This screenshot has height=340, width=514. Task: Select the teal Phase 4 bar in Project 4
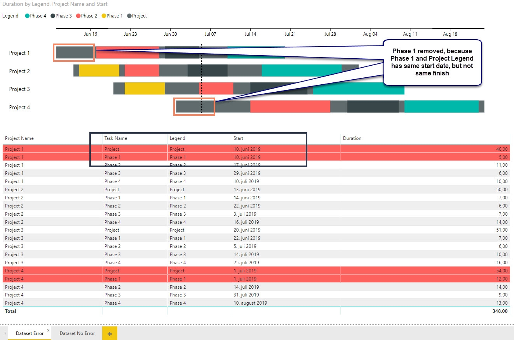coord(441,106)
